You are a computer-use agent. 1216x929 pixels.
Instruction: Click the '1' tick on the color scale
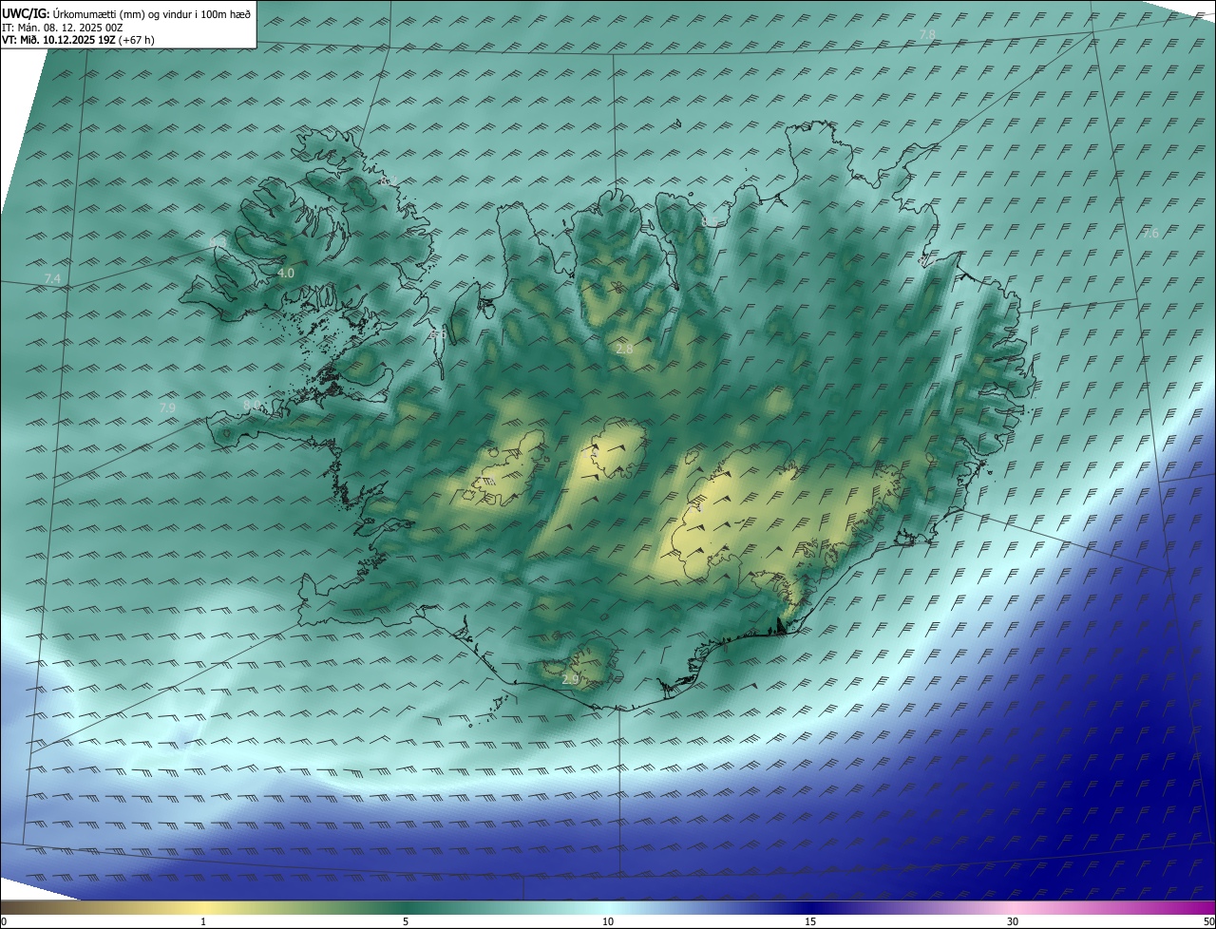(203, 921)
